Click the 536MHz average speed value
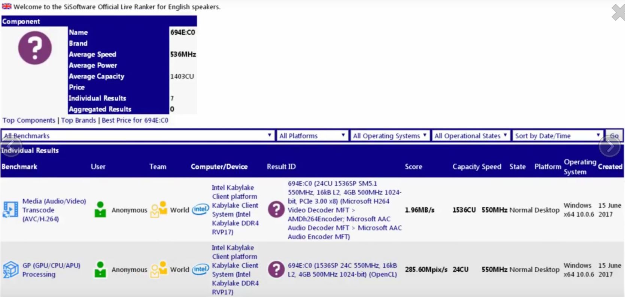The height and width of the screenshot is (297, 625). tap(183, 55)
